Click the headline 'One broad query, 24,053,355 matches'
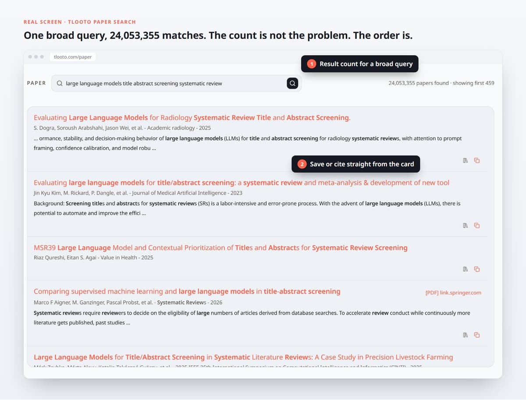The image size is (526, 400). pyautogui.click(x=218, y=35)
